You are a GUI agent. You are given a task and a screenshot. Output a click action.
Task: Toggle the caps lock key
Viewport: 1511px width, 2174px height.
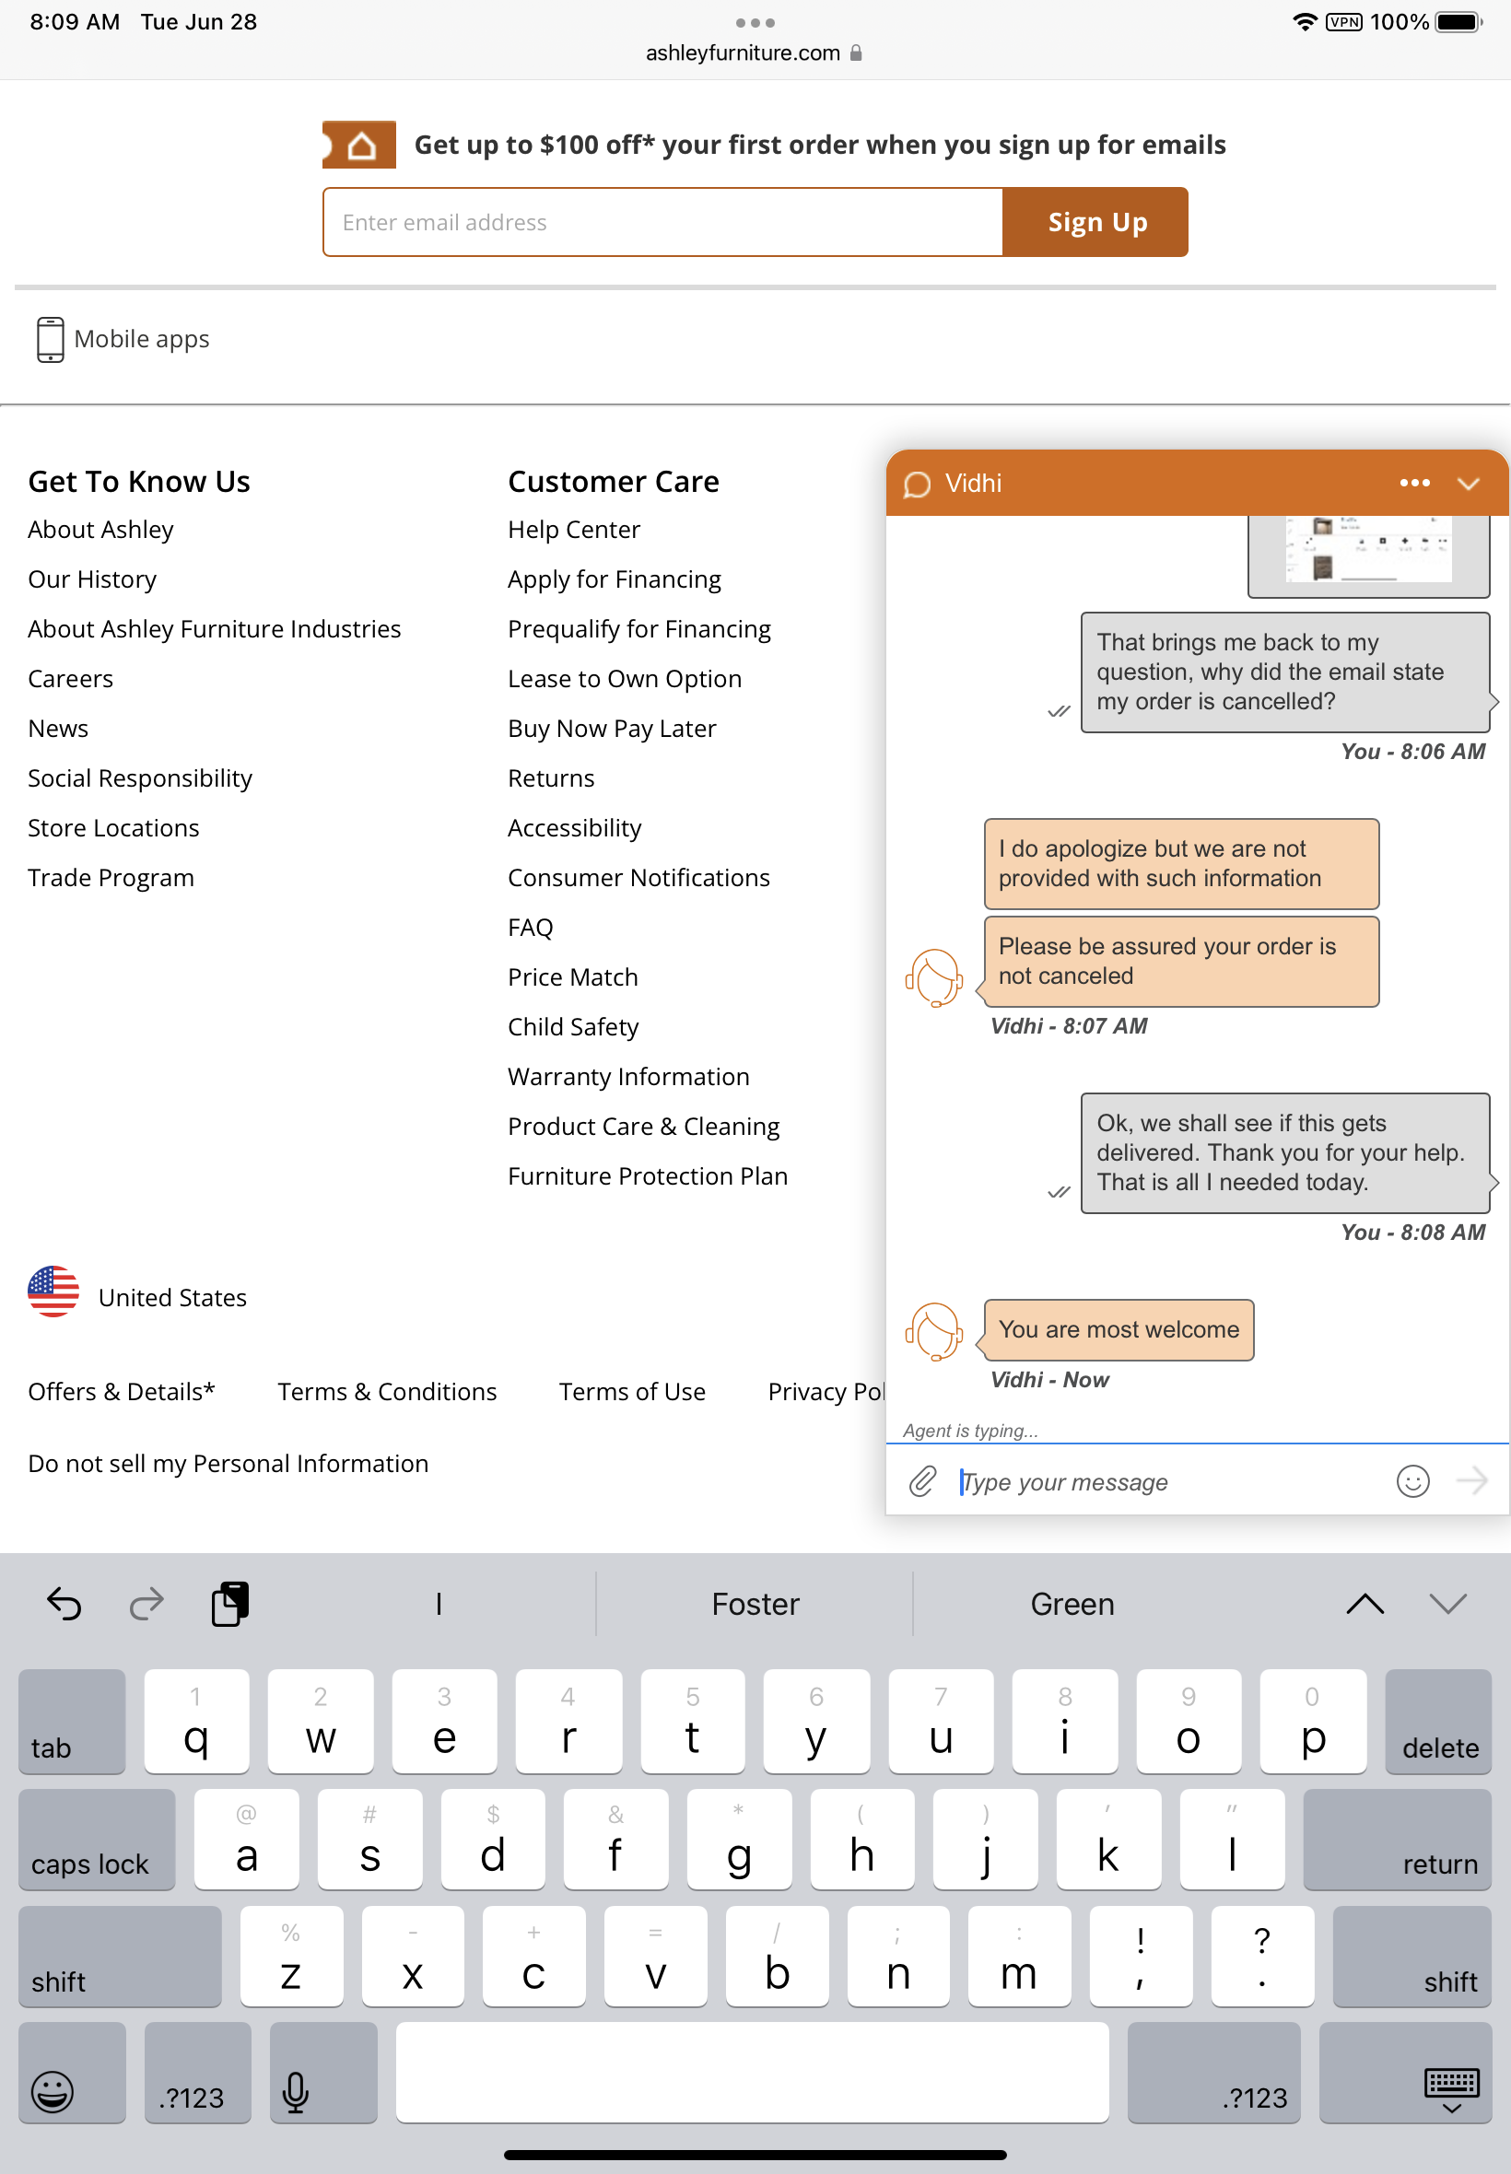97,1840
